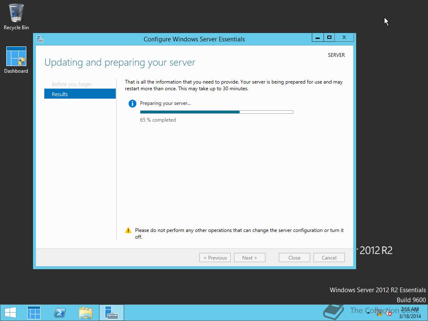Screen dimensions: 428x321
Task: Open File Explorer from the taskbar
Action: [85, 313]
